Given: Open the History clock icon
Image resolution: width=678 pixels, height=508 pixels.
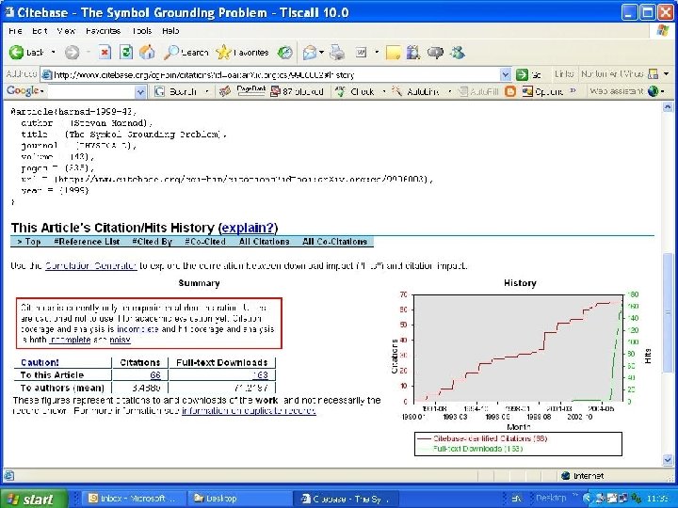Looking at the screenshot, I should click(284, 53).
